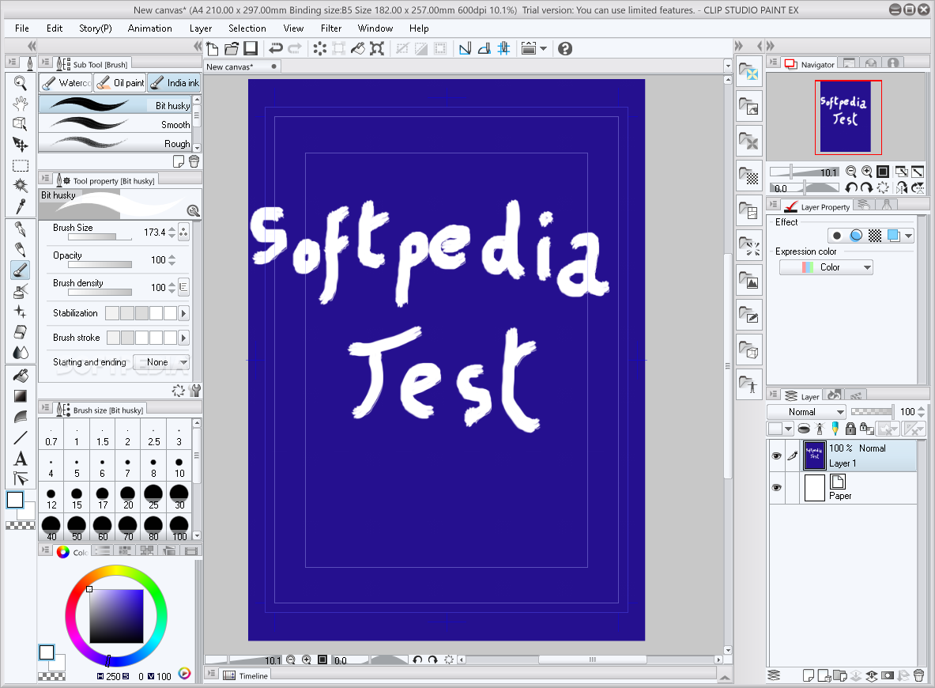935x688 pixels.
Task: Click the main foreground color swatch
Action: pos(15,500)
